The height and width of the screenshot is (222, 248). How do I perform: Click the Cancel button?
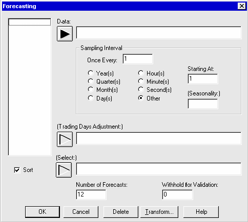pos(81,212)
